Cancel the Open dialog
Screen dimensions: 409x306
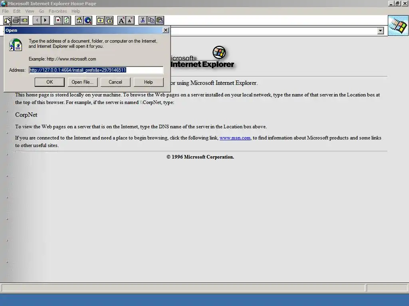point(115,82)
